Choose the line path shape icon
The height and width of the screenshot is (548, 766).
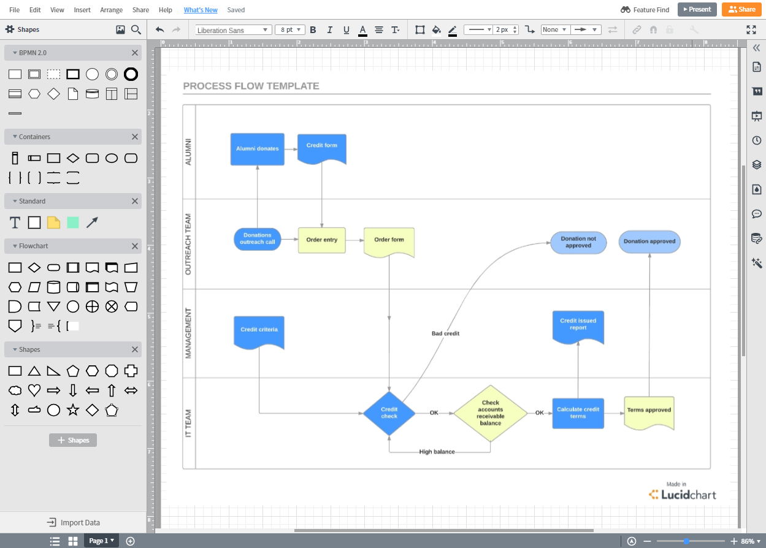point(530,29)
